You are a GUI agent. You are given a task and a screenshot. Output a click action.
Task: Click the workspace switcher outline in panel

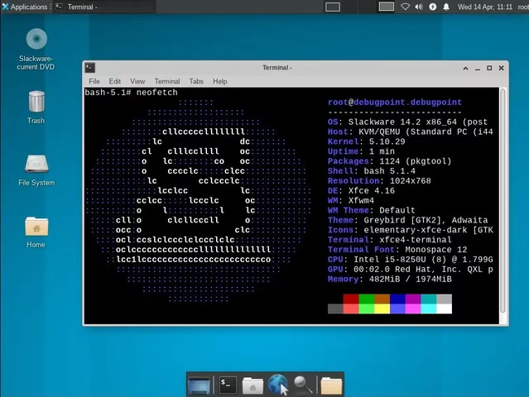tap(332, 7)
